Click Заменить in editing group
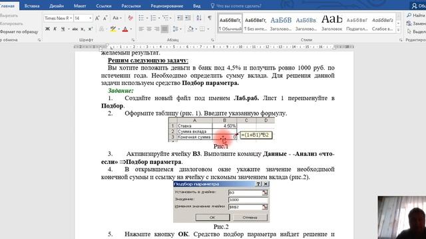This screenshot has width=426, height=239. pyautogui.click(x=415, y=24)
